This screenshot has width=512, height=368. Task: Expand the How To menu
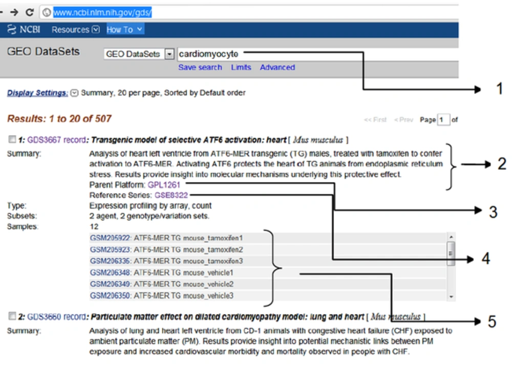[x=124, y=30]
